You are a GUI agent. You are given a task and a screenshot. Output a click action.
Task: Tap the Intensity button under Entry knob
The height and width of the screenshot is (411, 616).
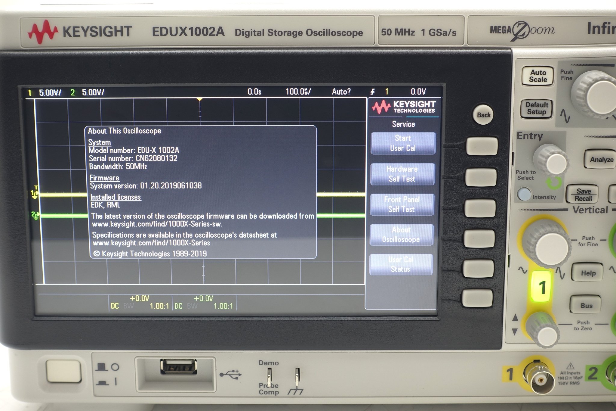[x=524, y=194]
